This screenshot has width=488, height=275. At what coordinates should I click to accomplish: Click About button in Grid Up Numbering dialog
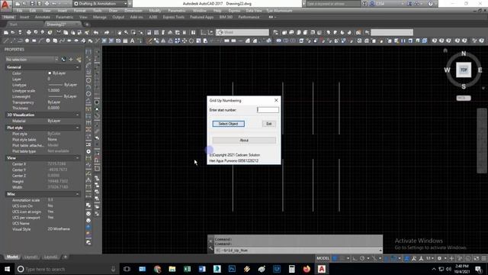(244, 141)
